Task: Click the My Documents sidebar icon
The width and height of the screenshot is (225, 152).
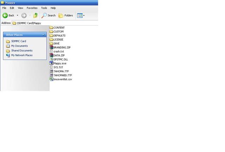Action: tap(8, 46)
